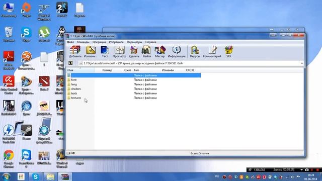Sort by the CRC32 column header

coord(190,70)
